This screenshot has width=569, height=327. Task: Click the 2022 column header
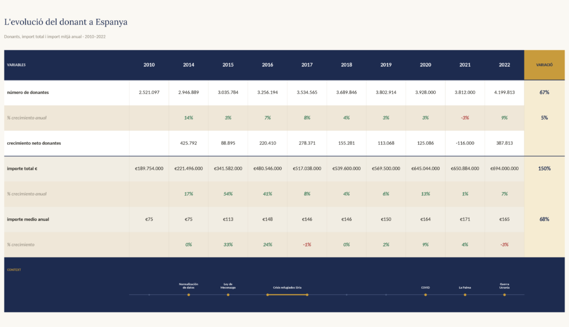505,65
